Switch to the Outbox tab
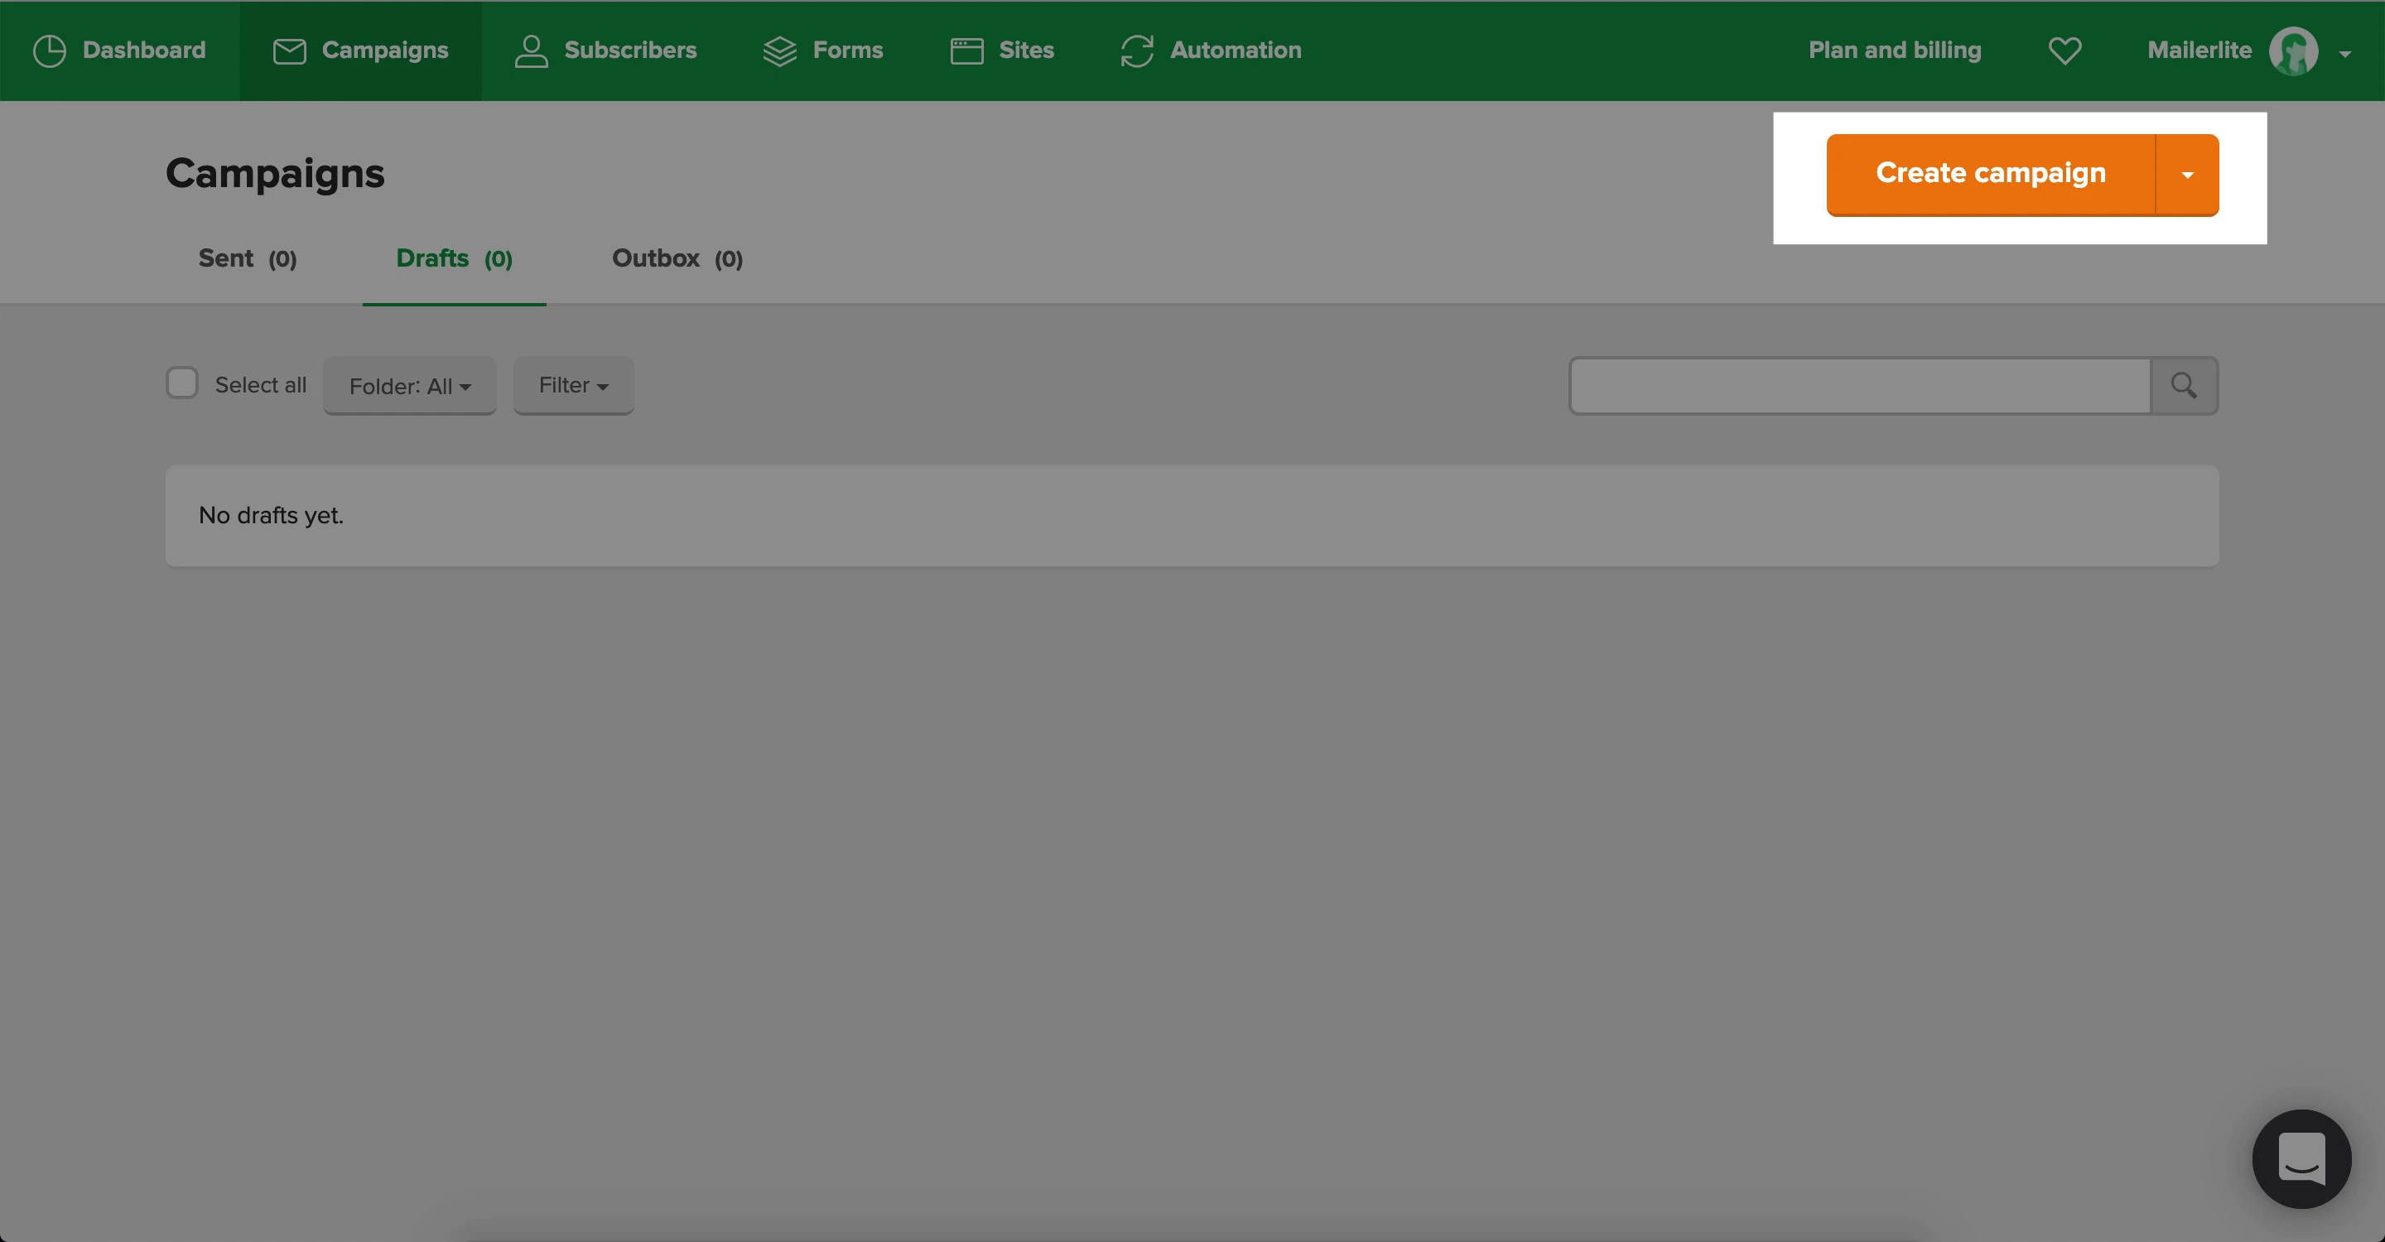Image resolution: width=2385 pixels, height=1242 pixels. (677, 259)
